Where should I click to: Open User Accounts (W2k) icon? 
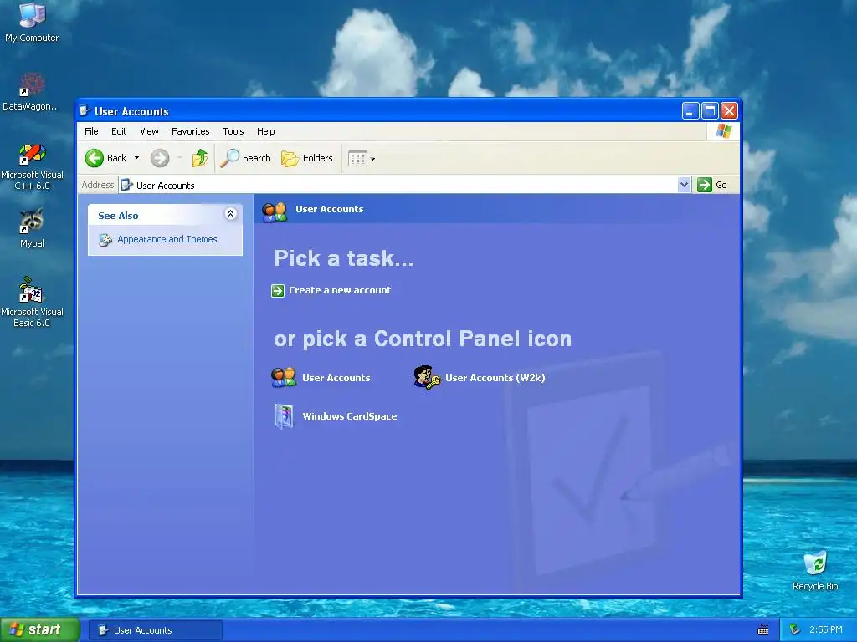coord(427,377)
